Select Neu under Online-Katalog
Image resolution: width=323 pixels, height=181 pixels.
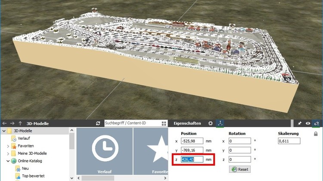coord(25,169)
